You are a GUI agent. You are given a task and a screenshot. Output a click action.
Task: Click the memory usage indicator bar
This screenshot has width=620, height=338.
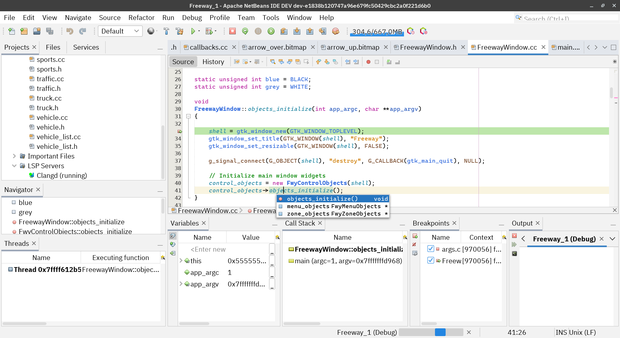pos(377,32)
